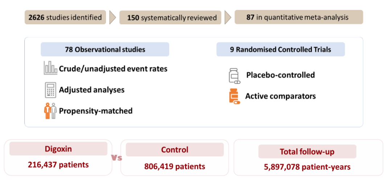Screen dimensions: 388x181
Task: Click the bar chart icon beside crude rates
Action: click(50, 68)
